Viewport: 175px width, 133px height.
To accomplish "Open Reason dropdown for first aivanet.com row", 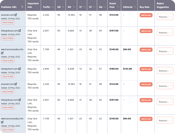I will click(x=165, y=16).
